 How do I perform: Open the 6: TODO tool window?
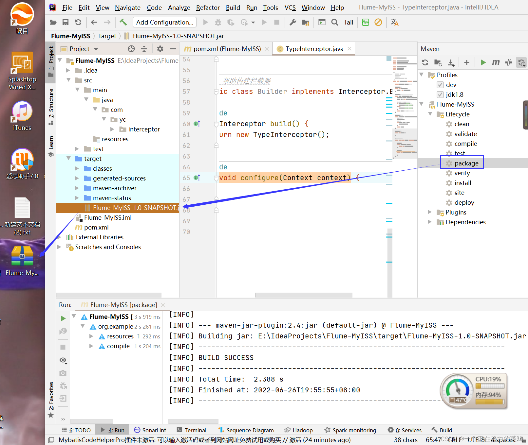coord(76,430)
